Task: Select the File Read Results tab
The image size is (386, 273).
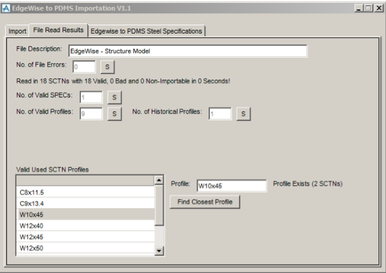Action: click(58, 30)
